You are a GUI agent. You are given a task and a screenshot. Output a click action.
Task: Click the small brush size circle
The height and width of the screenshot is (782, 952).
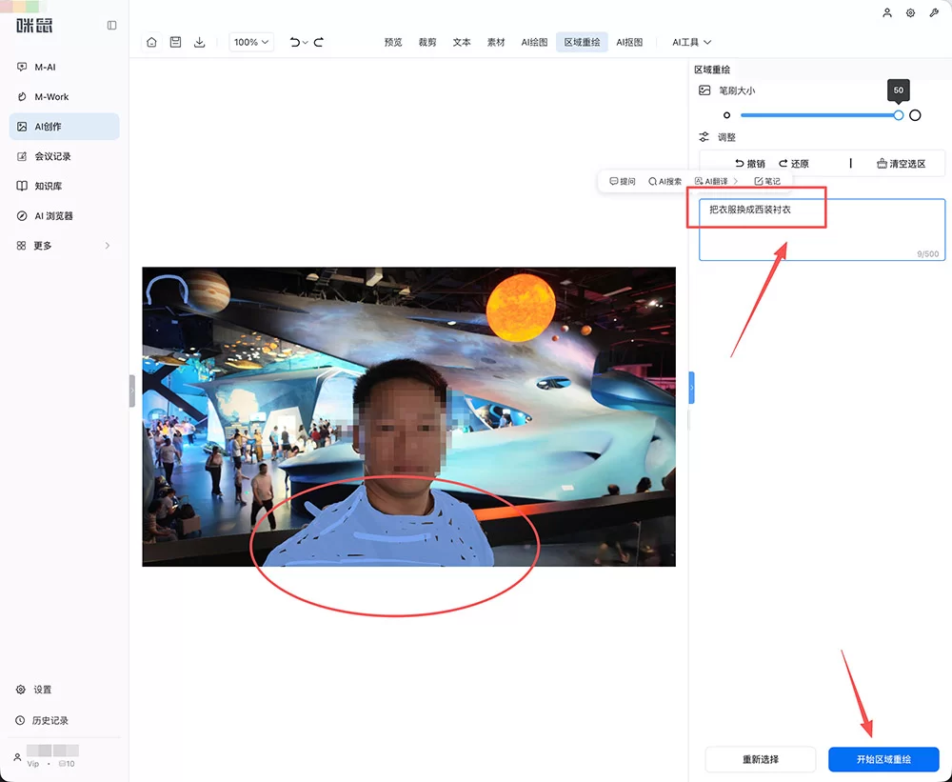pos(726,115)
